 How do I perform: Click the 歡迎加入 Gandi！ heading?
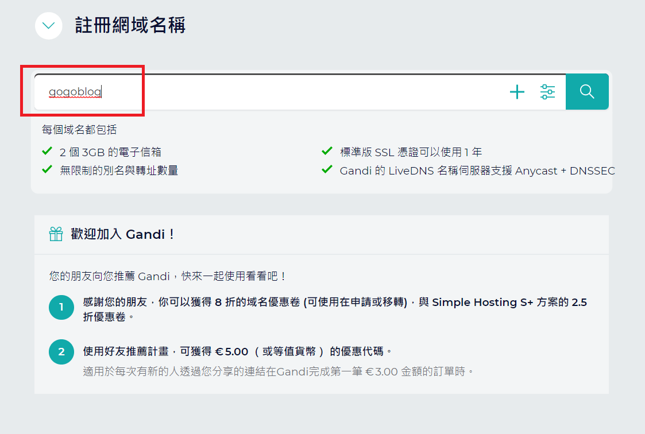pyautogui.click(x=123, y=234)
